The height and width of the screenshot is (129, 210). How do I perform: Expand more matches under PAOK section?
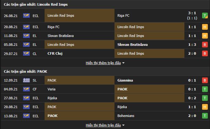coord(103,125)
